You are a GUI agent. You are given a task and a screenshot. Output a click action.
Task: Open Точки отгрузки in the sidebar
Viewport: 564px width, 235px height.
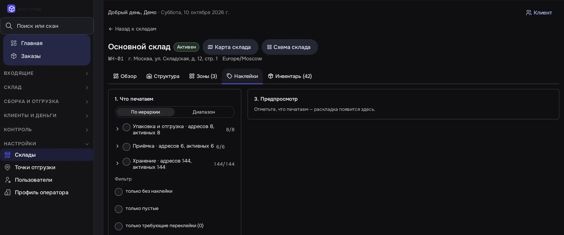pyautogui.click(x=47, y=167)
